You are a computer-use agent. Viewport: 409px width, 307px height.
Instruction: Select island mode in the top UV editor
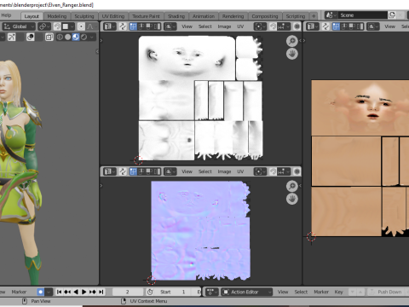coord(157,26)
